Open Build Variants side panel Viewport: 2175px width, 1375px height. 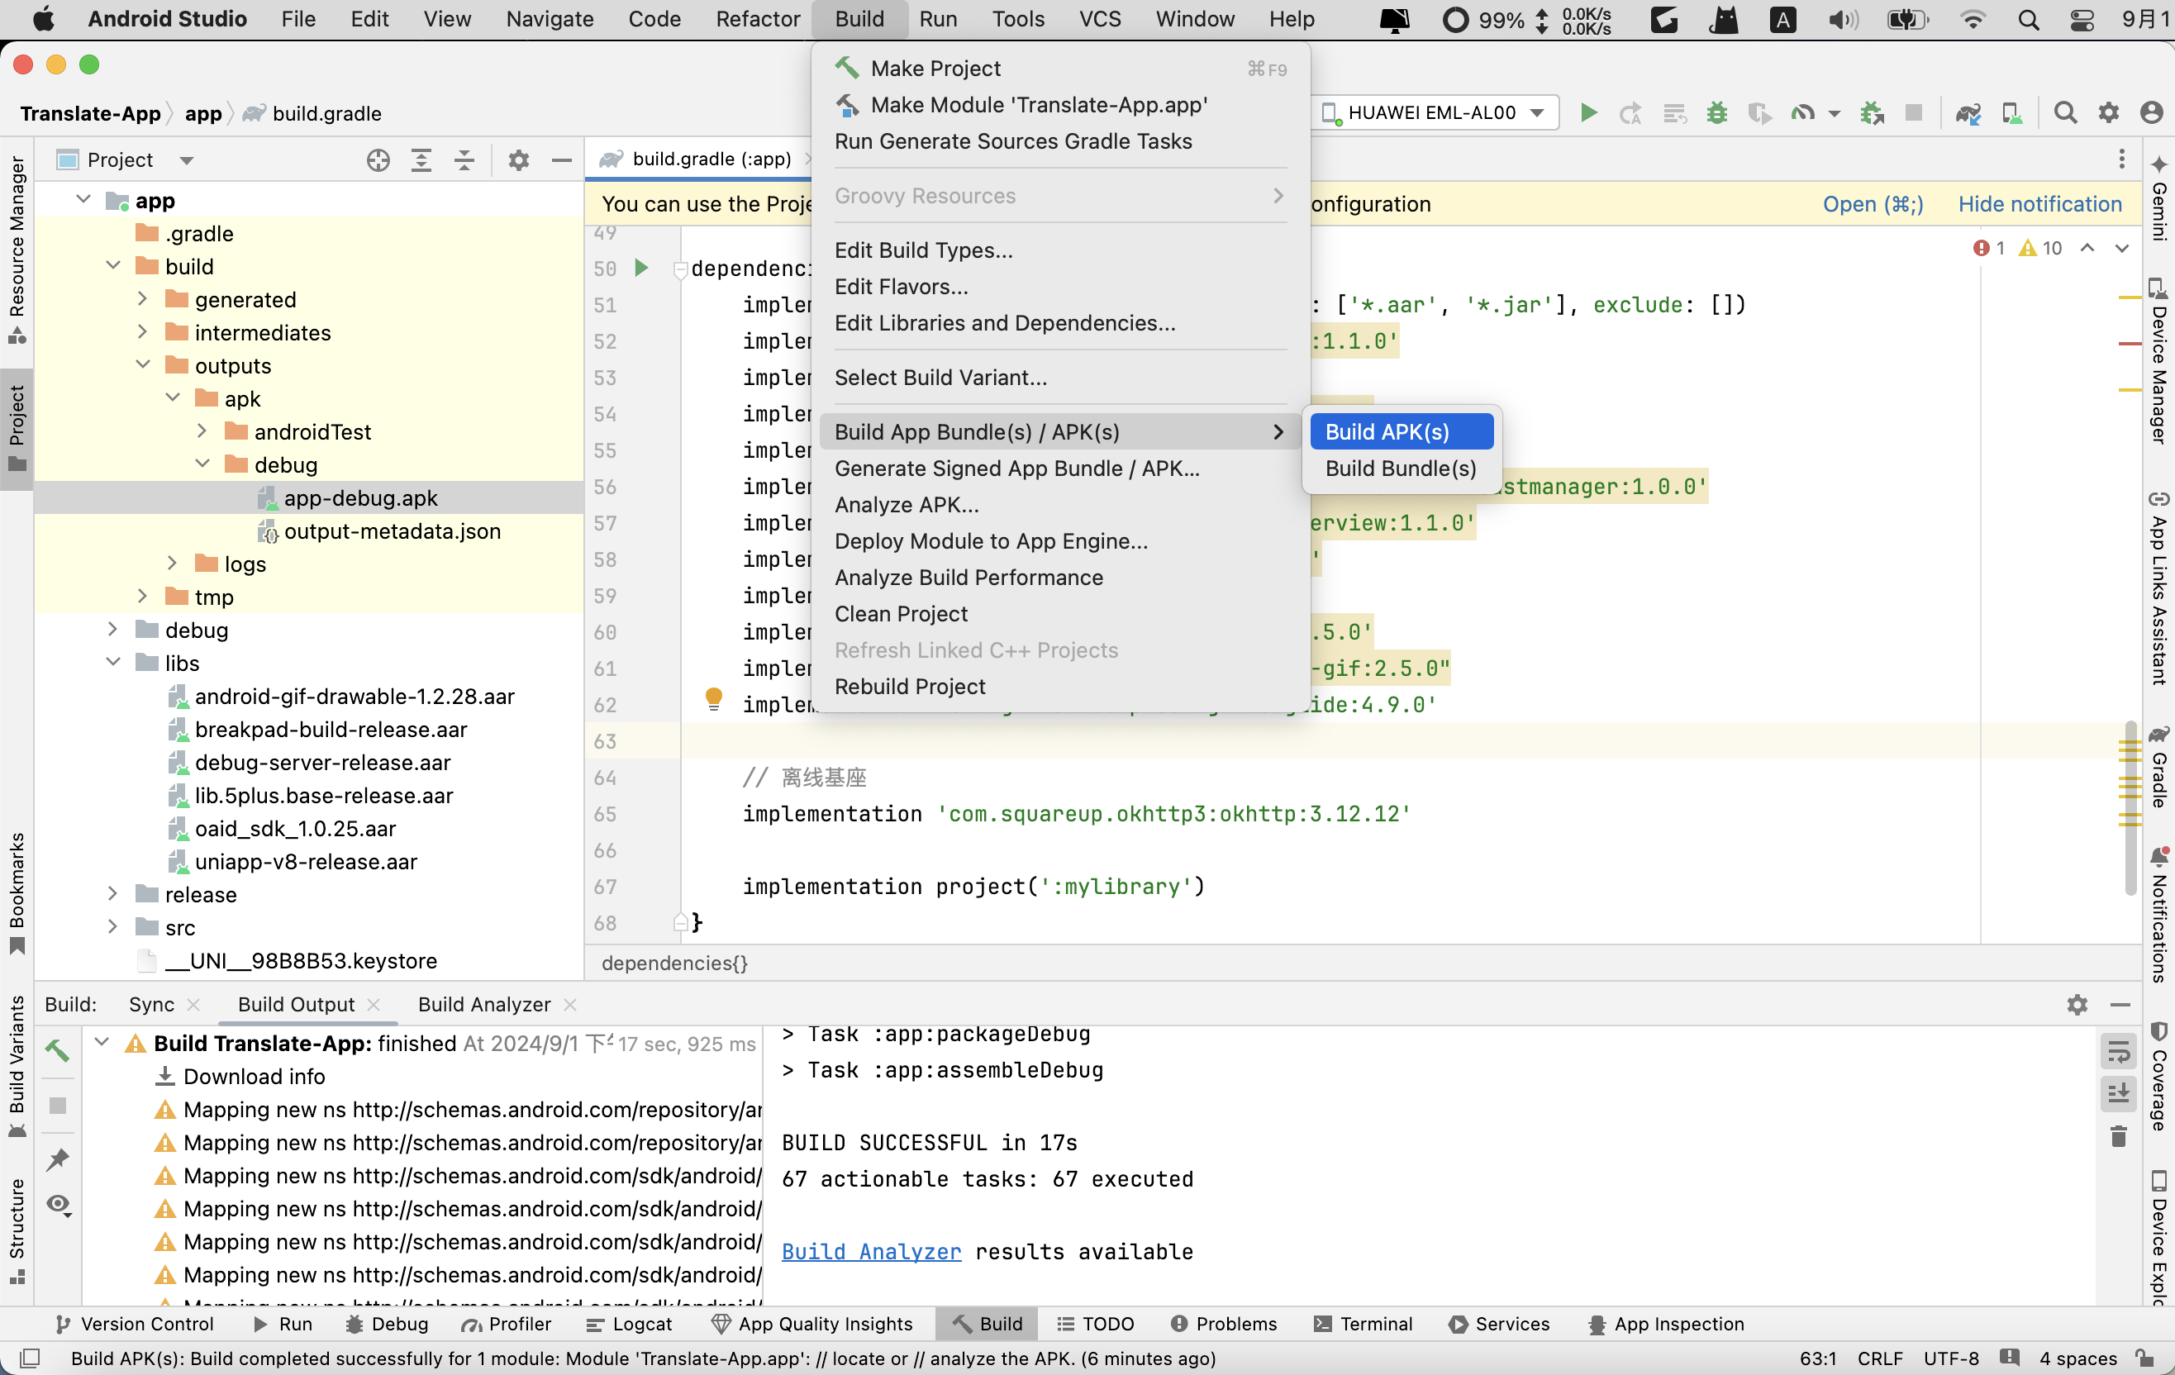coord(17,1067)
